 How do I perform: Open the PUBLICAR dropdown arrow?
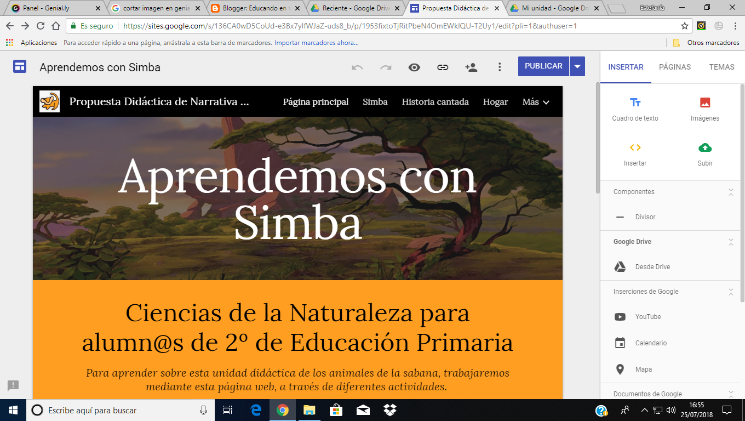(x=577, y=66)
